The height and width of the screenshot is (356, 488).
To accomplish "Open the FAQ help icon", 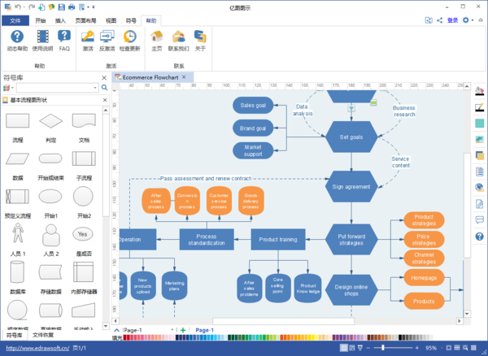I will point(64,41).
